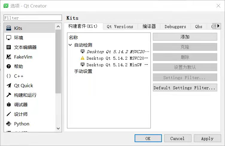The height and width of the screenshot is (146, 225).
Task: Click the sidebar vertical scrollbar thumb
Action: (x=58, y=62)
